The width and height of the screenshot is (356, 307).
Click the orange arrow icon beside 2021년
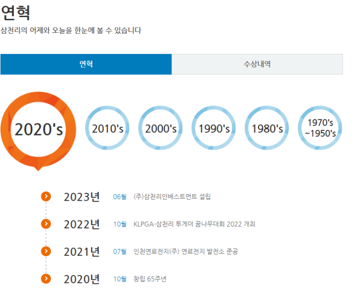45,251
